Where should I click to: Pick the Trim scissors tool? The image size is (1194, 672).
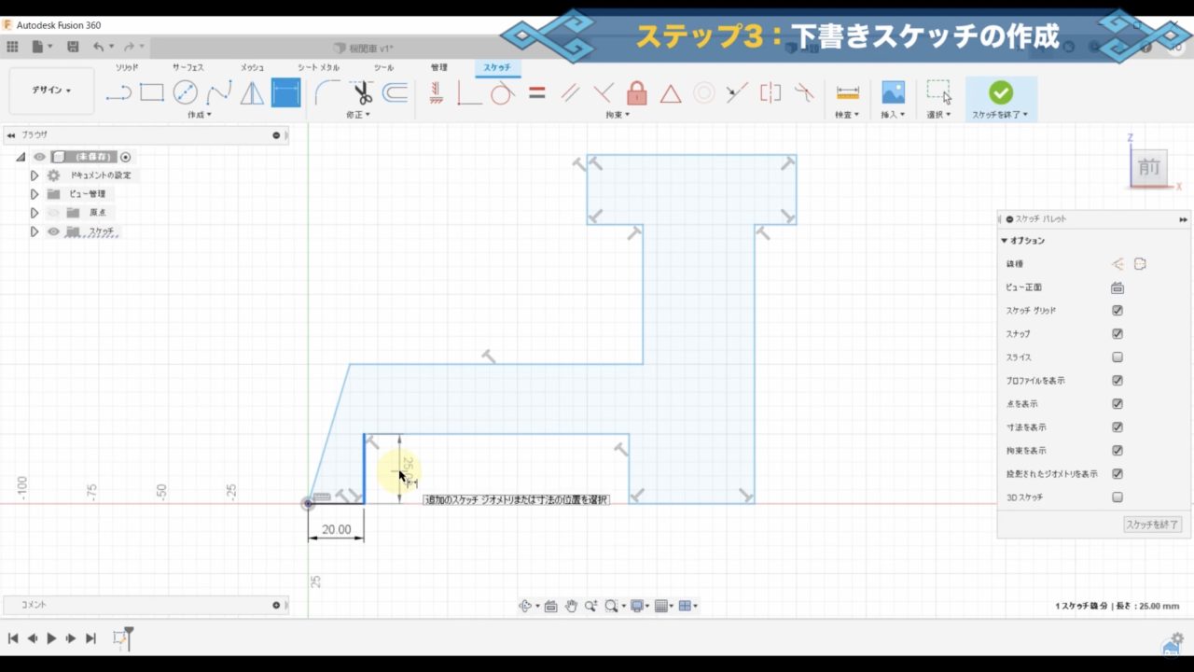click(362, 92)
